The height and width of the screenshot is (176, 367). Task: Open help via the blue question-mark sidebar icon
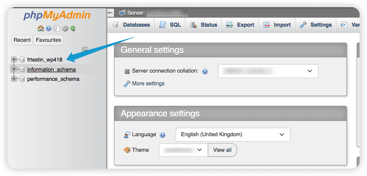point(49,29)
